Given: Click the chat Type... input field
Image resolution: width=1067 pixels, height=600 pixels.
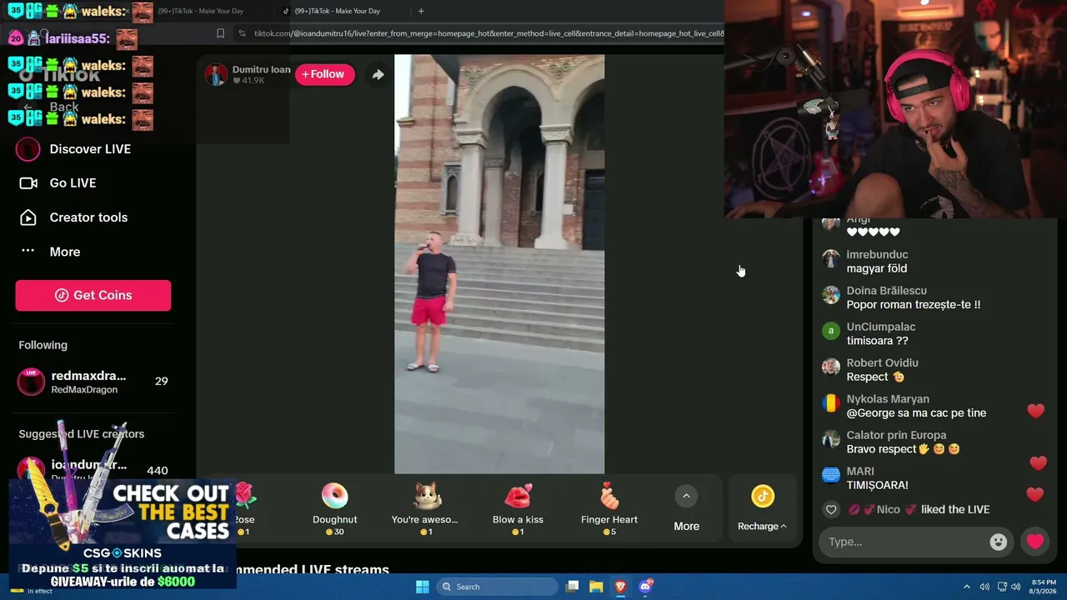Looking at the screenshot, I should pyautogui.click(x=905, y=542).
